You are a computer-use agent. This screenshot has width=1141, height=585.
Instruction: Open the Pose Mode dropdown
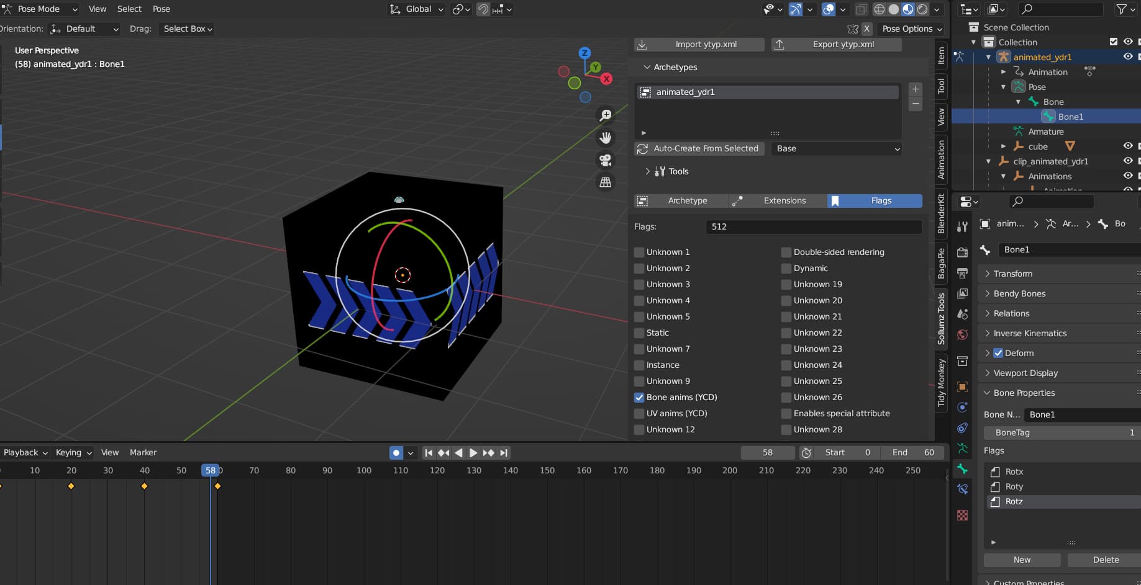41,9
